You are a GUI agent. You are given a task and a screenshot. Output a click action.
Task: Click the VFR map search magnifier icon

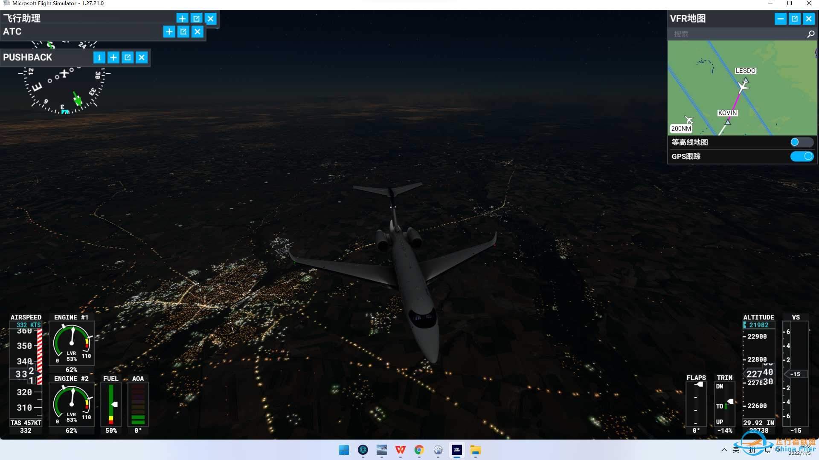click(811, 34)
